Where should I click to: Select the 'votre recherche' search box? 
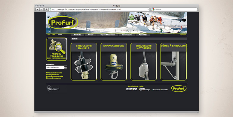click(55, 67)
